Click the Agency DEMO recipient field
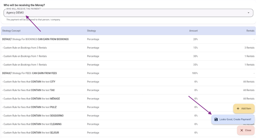The image size is (258, 140). [x=128, y=13]
